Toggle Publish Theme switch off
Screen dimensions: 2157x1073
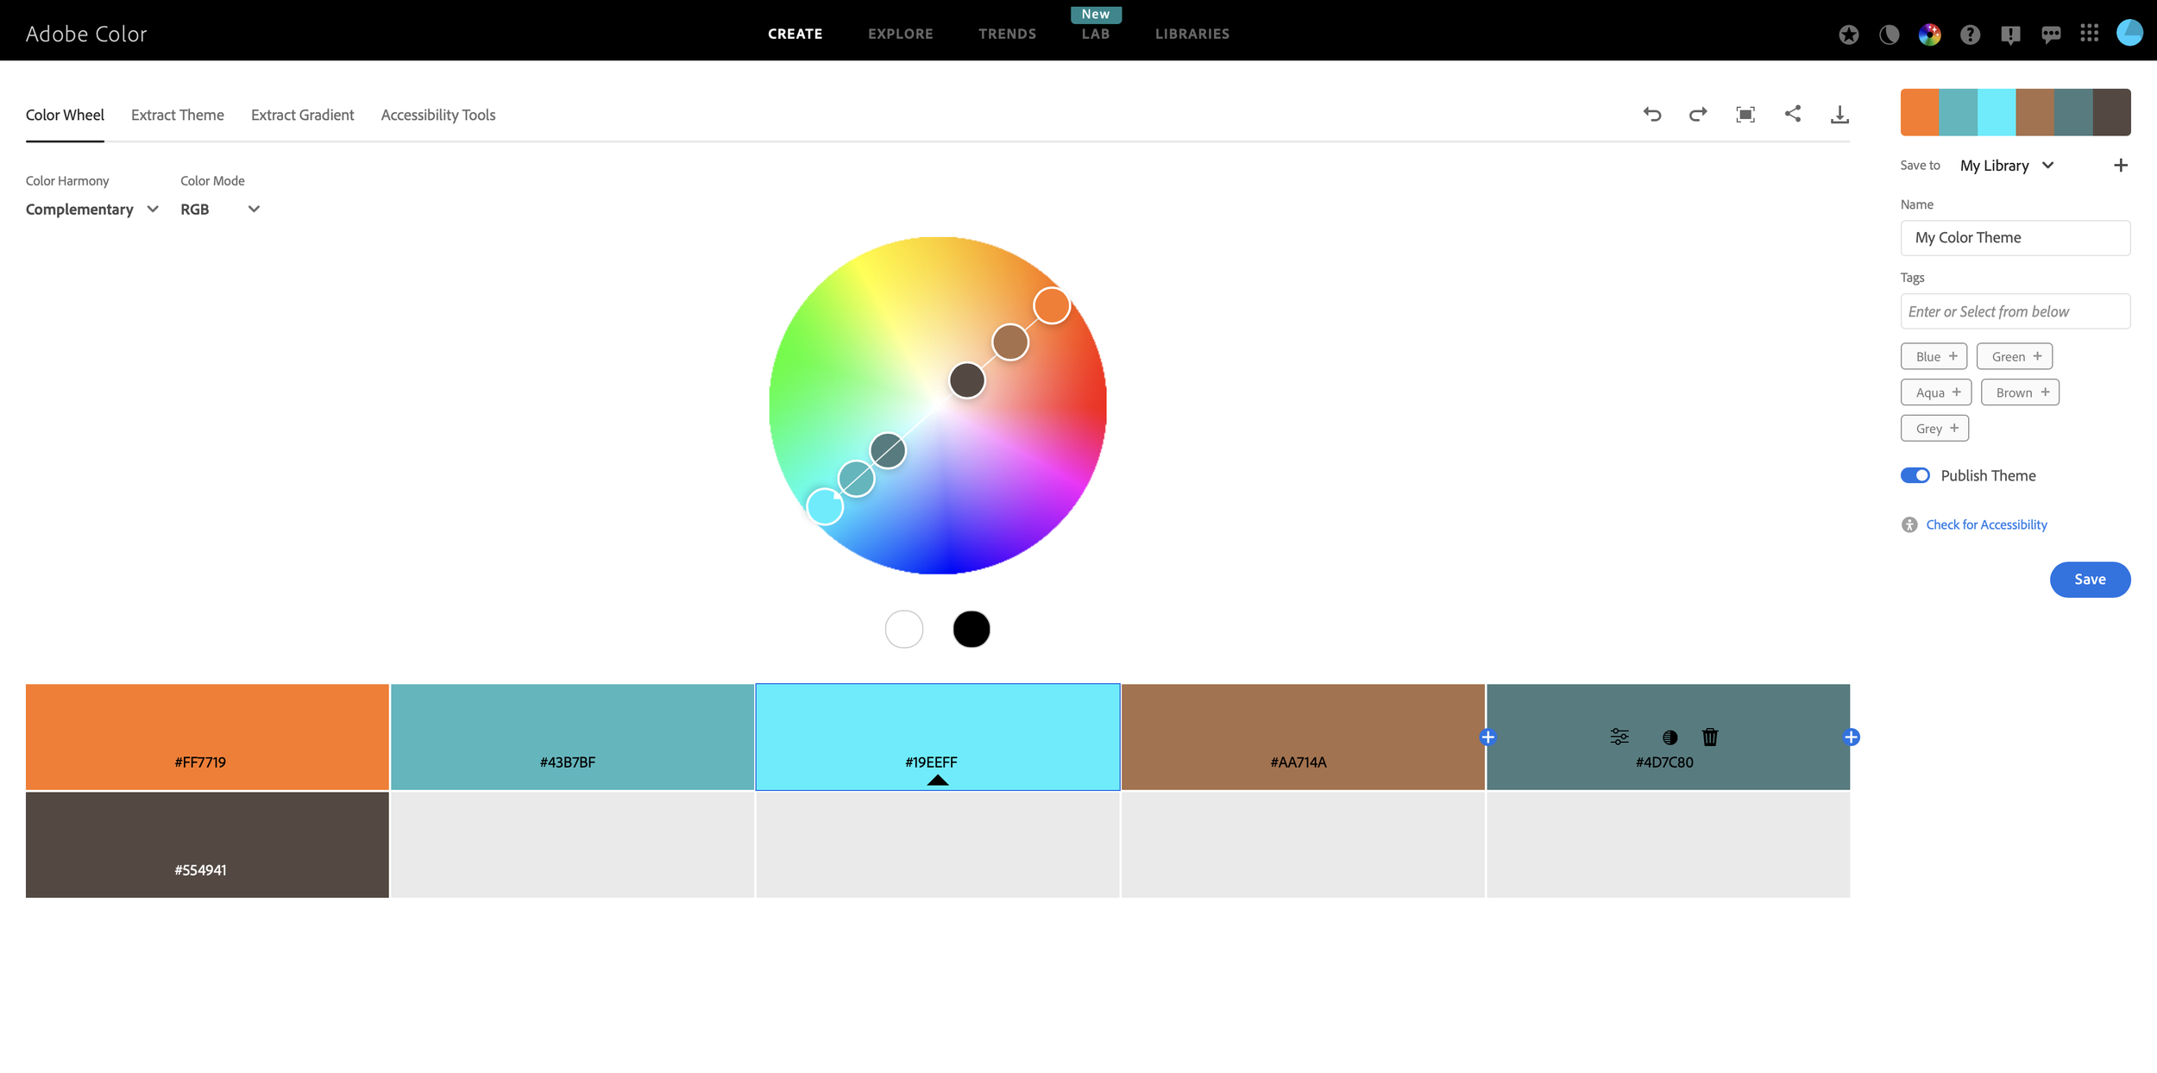tap(1915, 475)
